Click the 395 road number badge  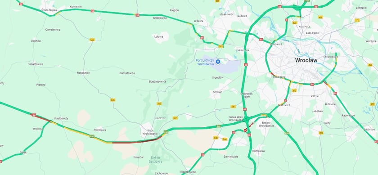tap(321, 133)
